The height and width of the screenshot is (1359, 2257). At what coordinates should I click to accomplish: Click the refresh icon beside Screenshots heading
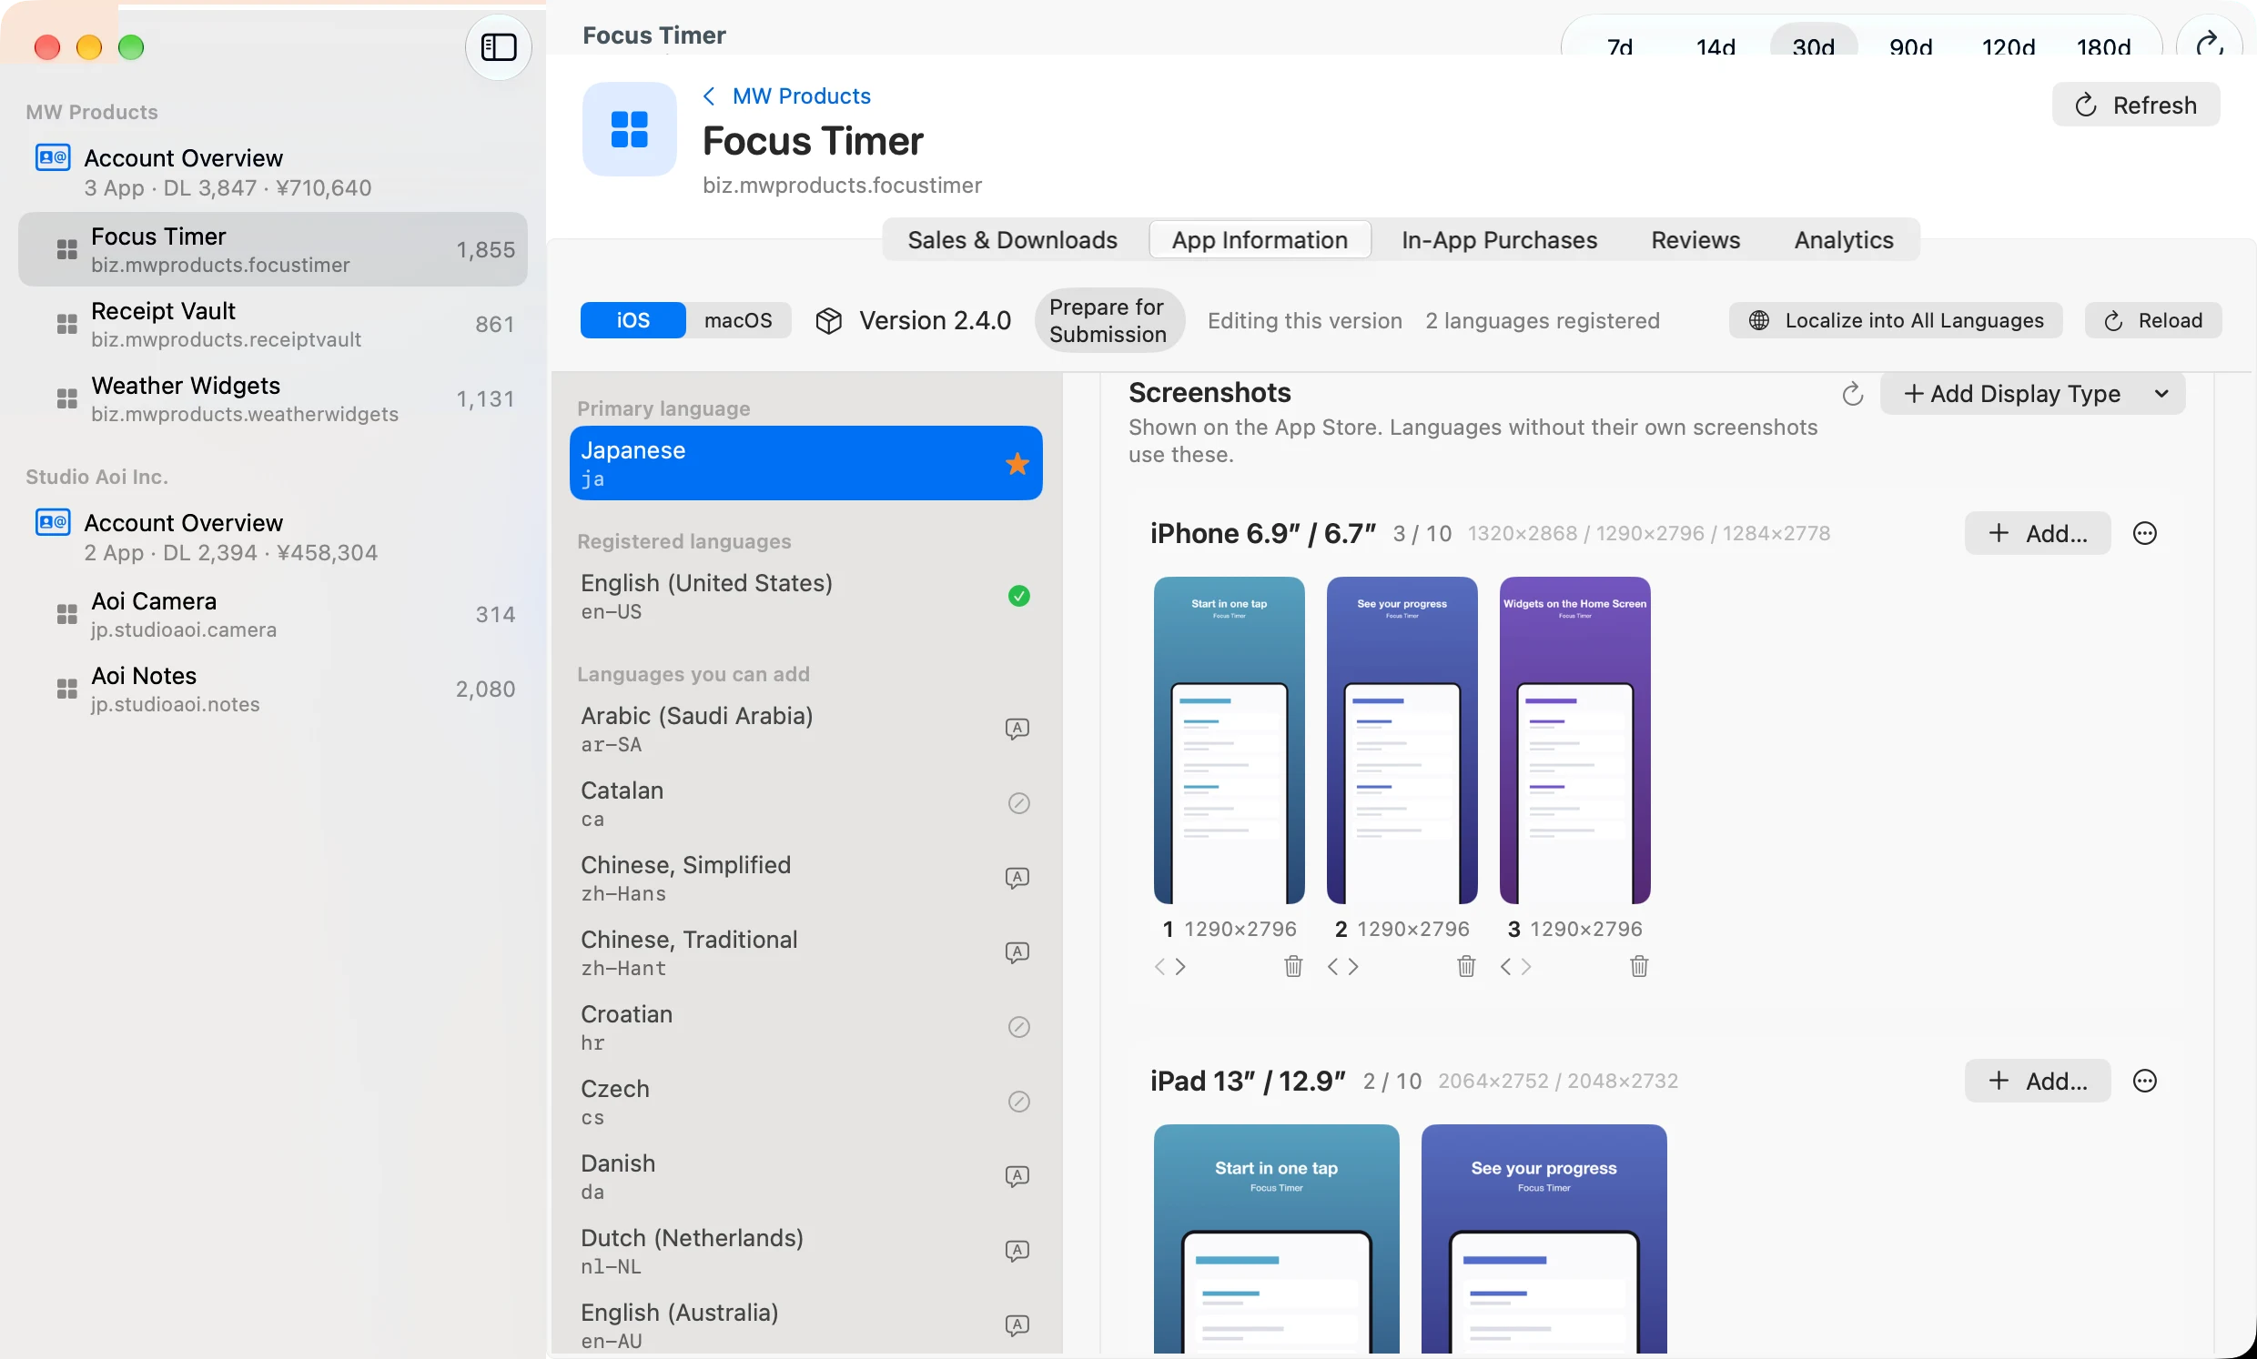click(x=1852, y=394)
